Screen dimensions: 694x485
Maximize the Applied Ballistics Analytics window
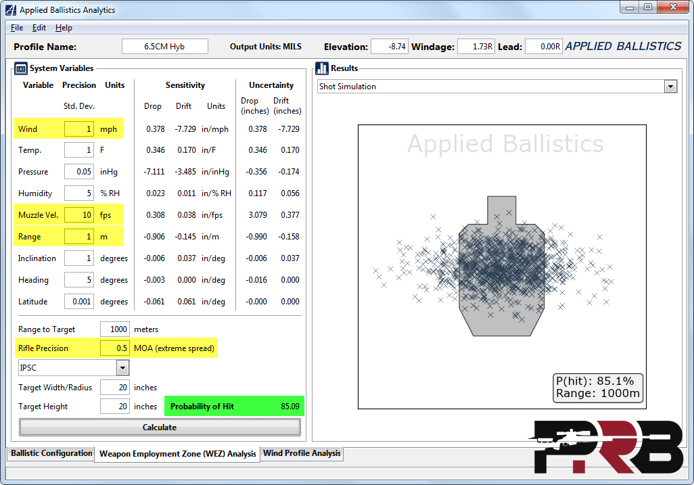coord(648,7)
